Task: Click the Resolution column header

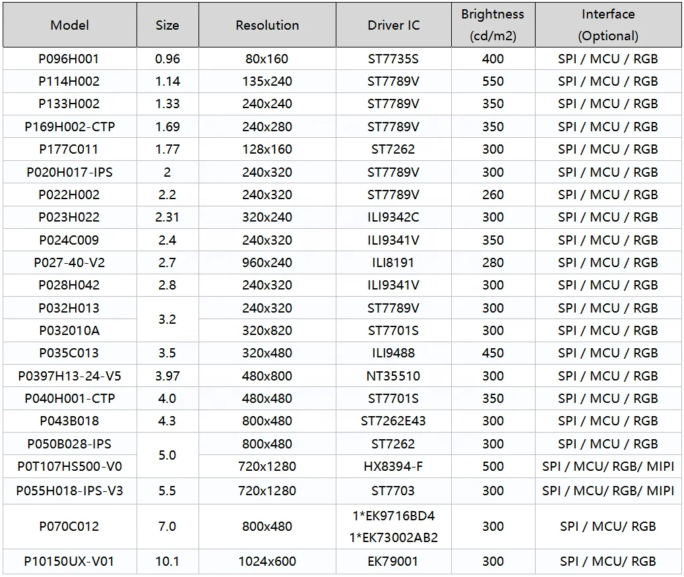Action: coord(266,24)
